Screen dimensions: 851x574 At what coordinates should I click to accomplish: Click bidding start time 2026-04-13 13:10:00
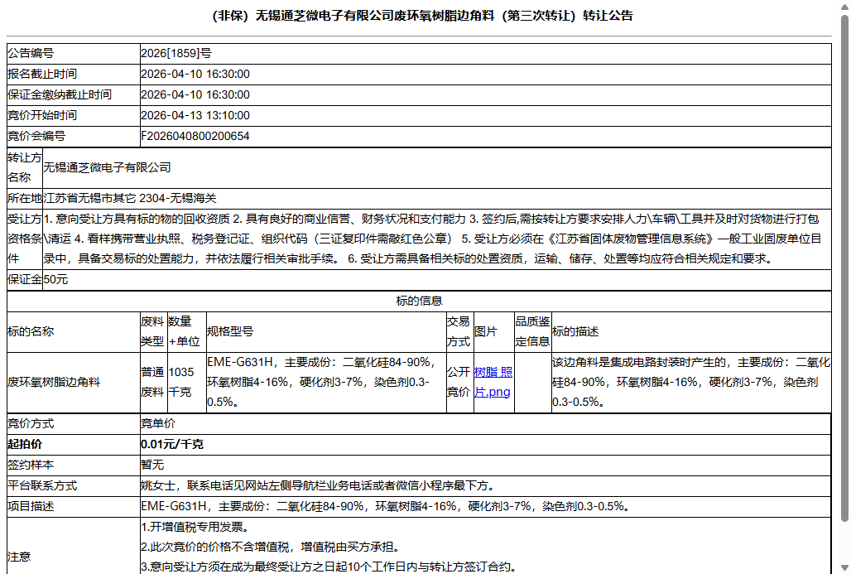tap(195, 115)
